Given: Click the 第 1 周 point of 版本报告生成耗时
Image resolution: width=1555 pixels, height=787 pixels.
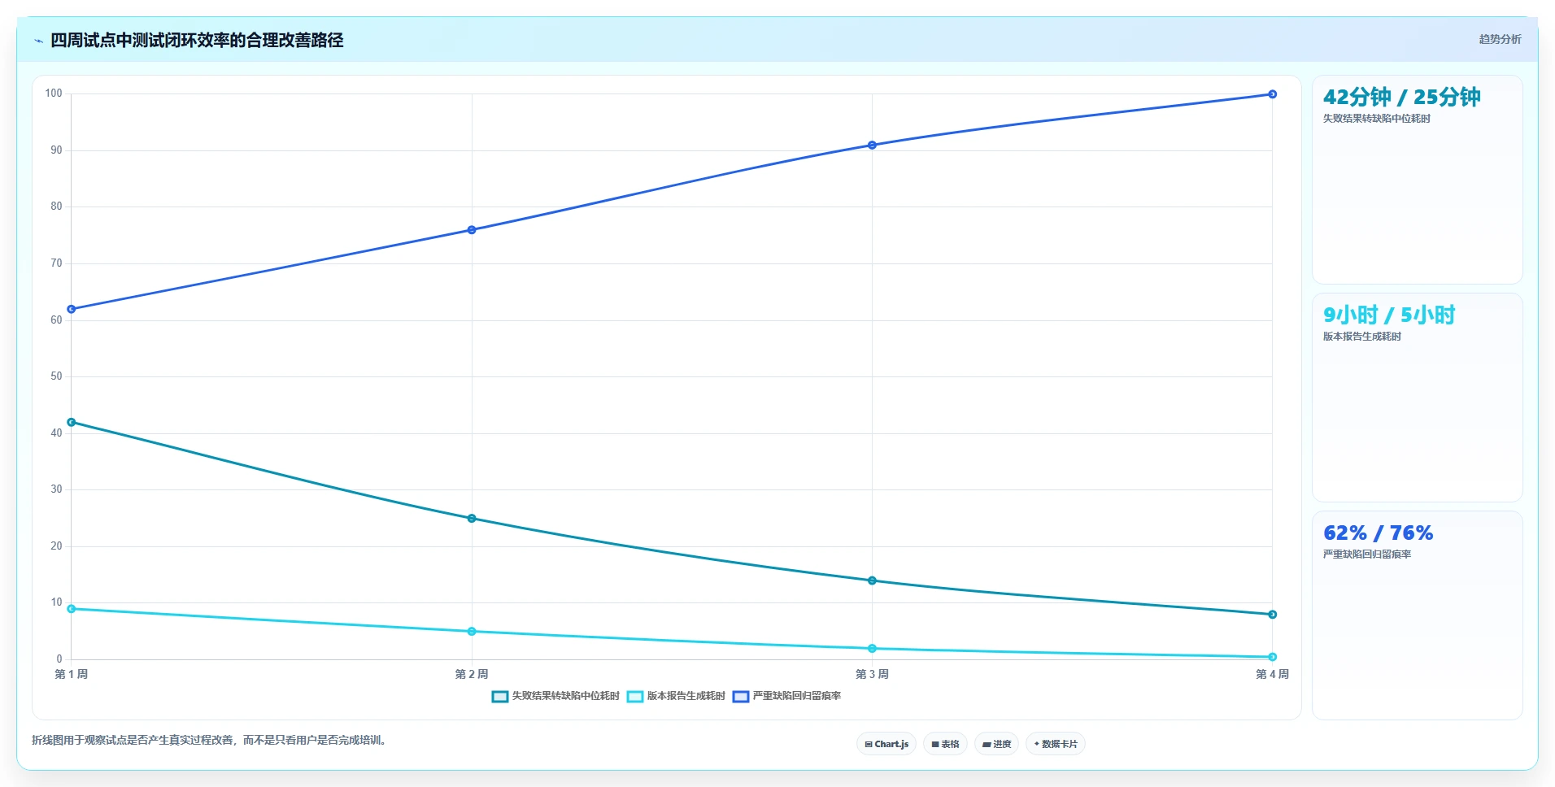Looking at the screenshot, I should (72, 609).
